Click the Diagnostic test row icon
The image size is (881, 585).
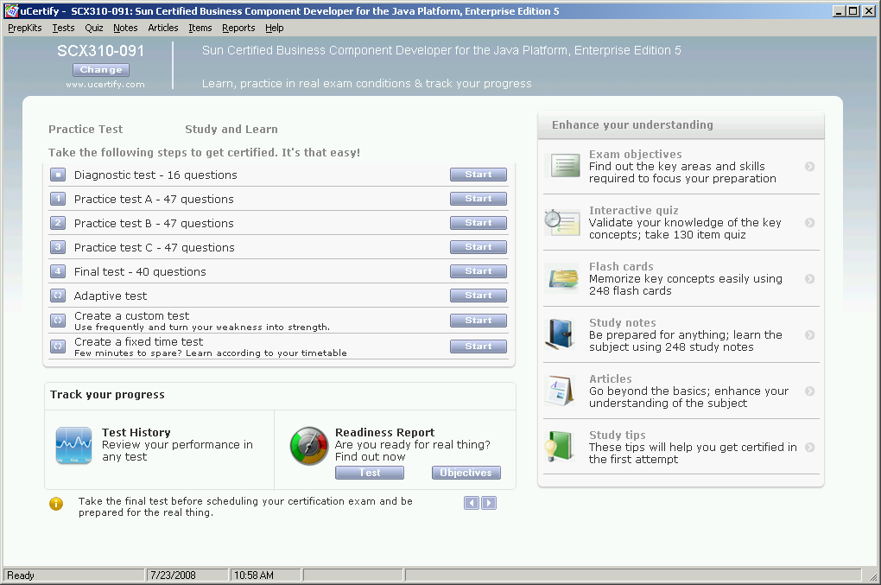[x=58, y=175]
